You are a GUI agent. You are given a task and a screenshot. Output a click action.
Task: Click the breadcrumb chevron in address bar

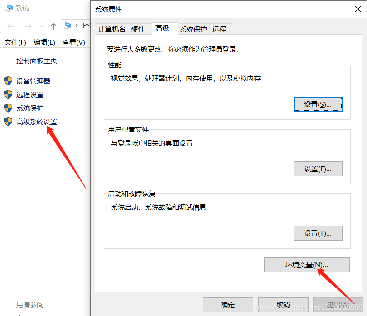point(76,25)
